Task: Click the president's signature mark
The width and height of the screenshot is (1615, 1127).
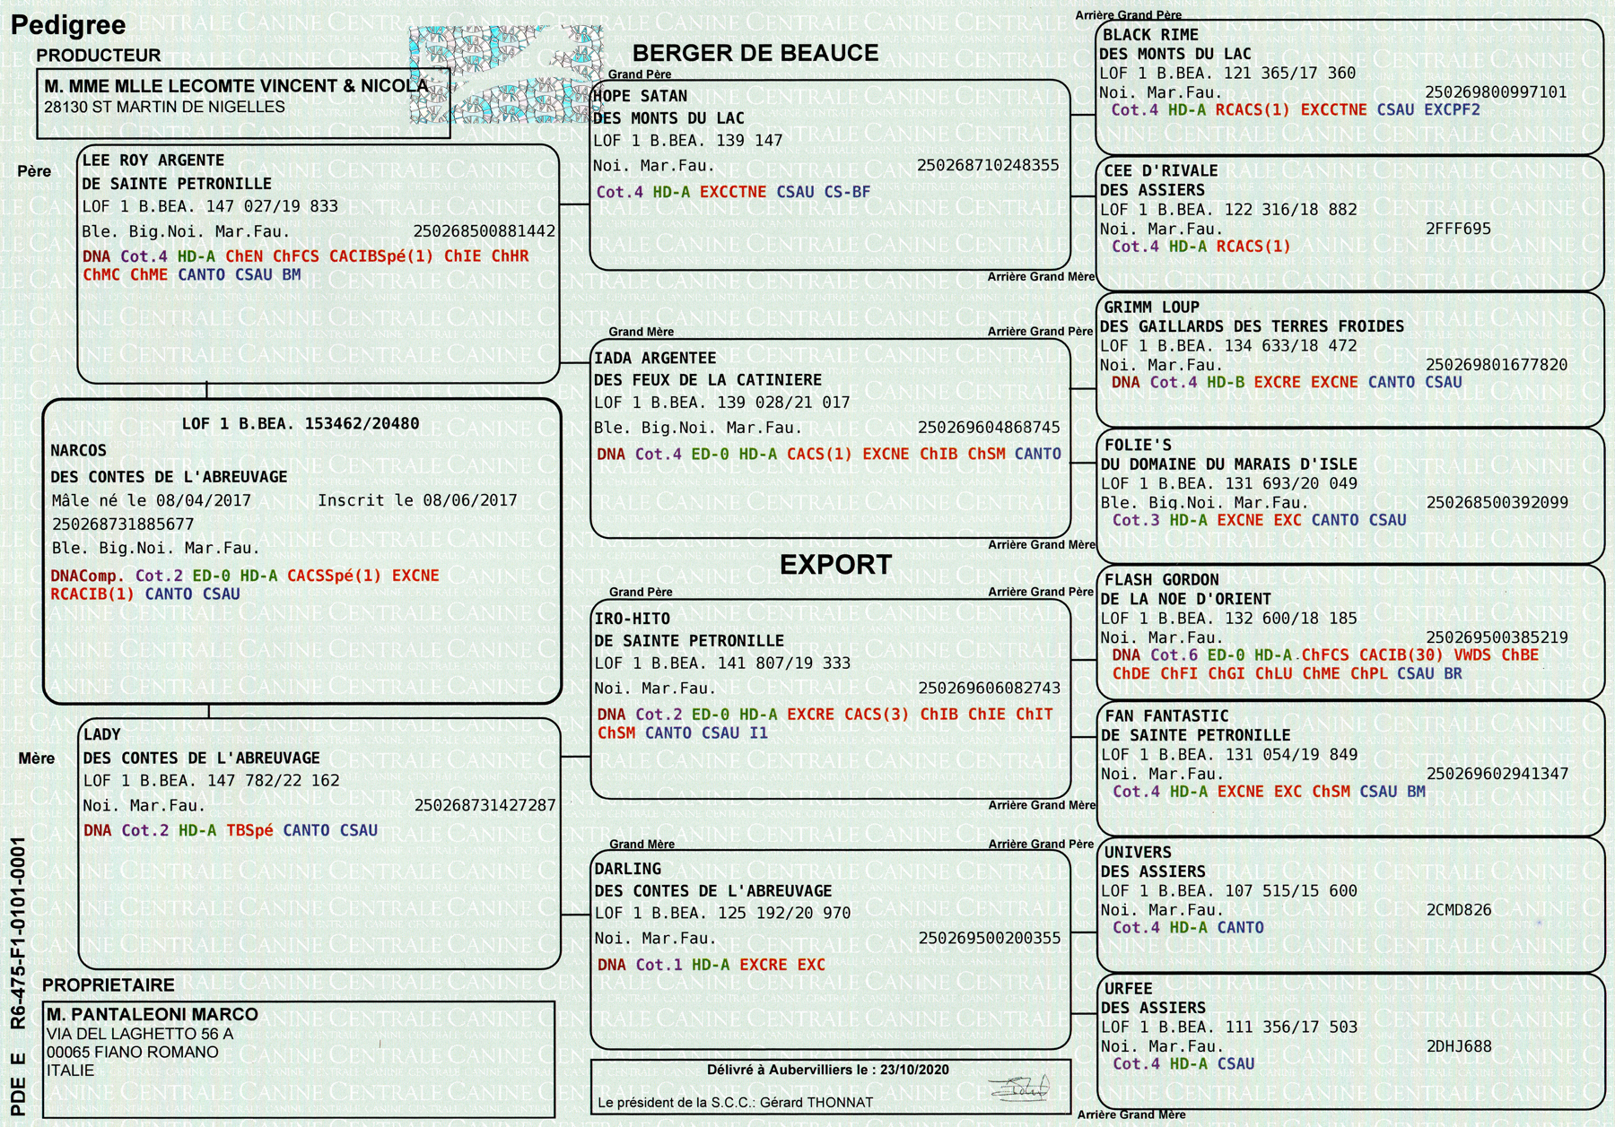Action: point(1018,1088)
